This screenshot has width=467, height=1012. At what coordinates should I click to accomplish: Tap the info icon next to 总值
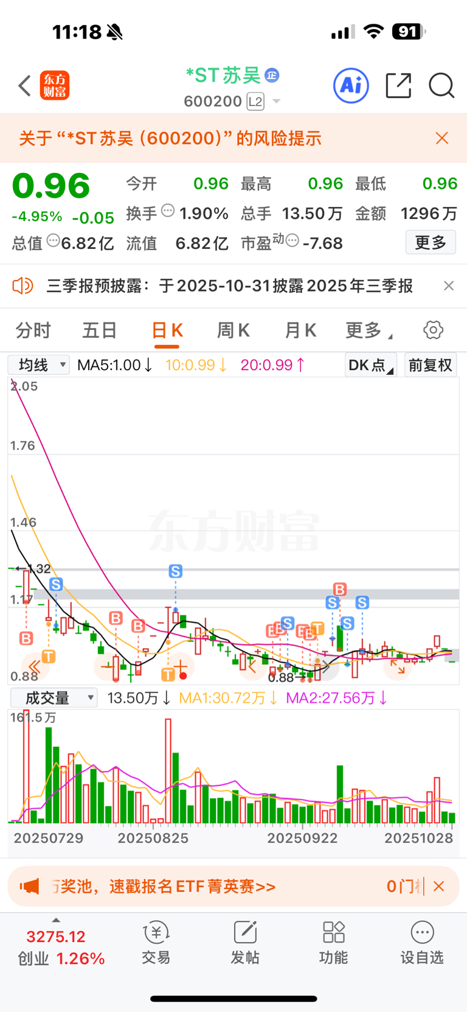[x=54, y=241]
